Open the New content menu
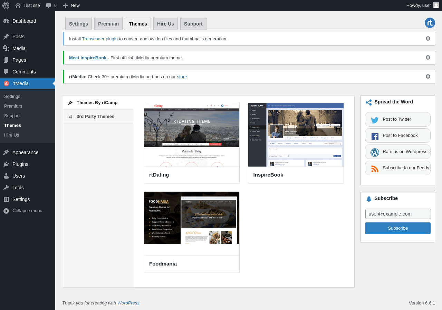The image size is (442, 310). 71,6
